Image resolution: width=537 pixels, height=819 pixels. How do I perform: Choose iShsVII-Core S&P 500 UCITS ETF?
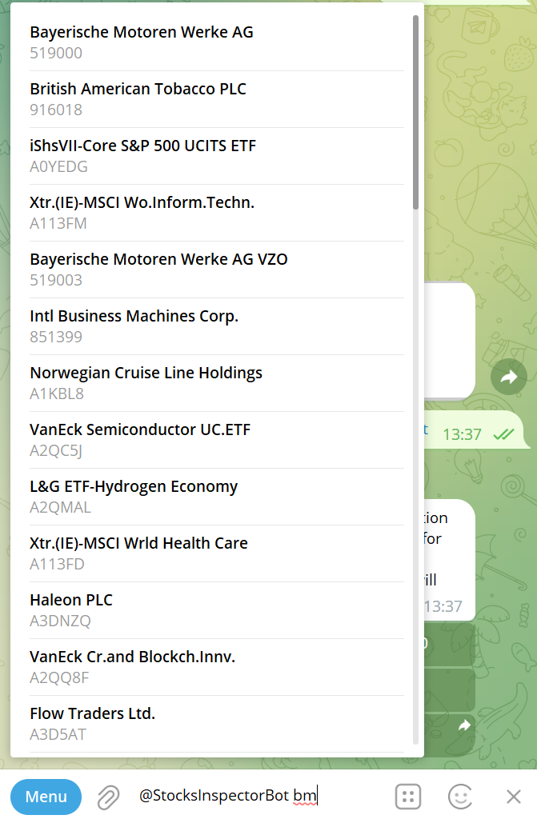[216, 156]
